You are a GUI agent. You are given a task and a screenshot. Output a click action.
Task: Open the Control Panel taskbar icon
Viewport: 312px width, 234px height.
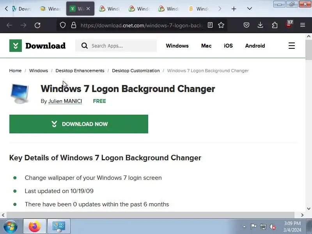tap(59, 227)
